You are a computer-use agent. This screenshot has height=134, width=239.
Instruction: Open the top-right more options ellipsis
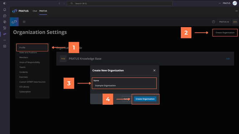coord(237,11)
